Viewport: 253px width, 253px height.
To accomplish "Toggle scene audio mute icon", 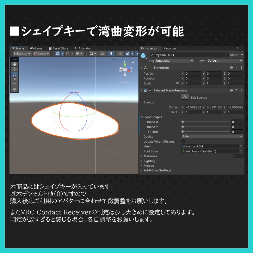I will pos(120,54).
